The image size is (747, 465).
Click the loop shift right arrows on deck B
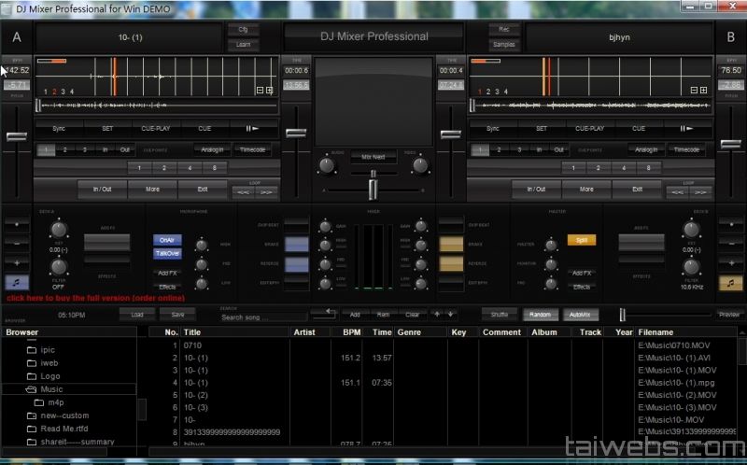pos(700,190)
